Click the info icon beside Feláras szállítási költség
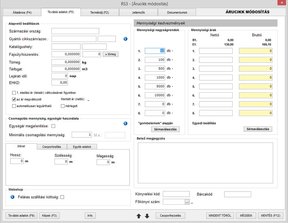The width and height of the screenshot is (288, 223). tap(12, 197)
